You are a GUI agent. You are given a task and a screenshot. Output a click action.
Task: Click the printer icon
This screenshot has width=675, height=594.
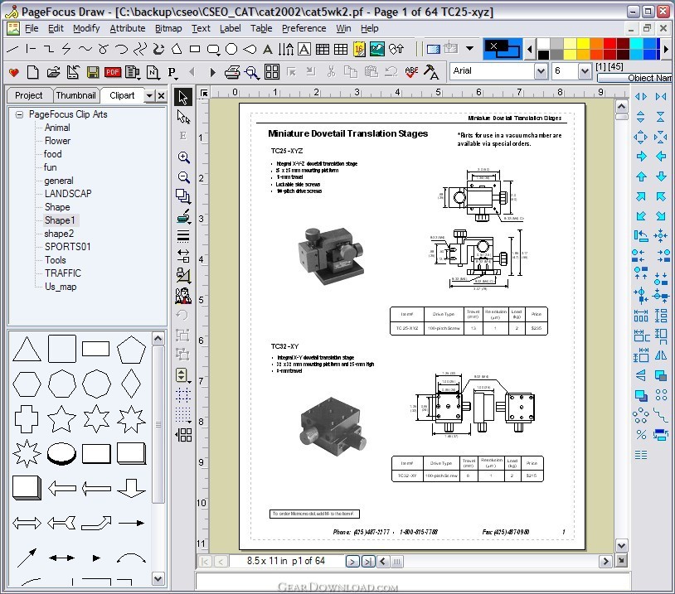(x=232, y=72)
